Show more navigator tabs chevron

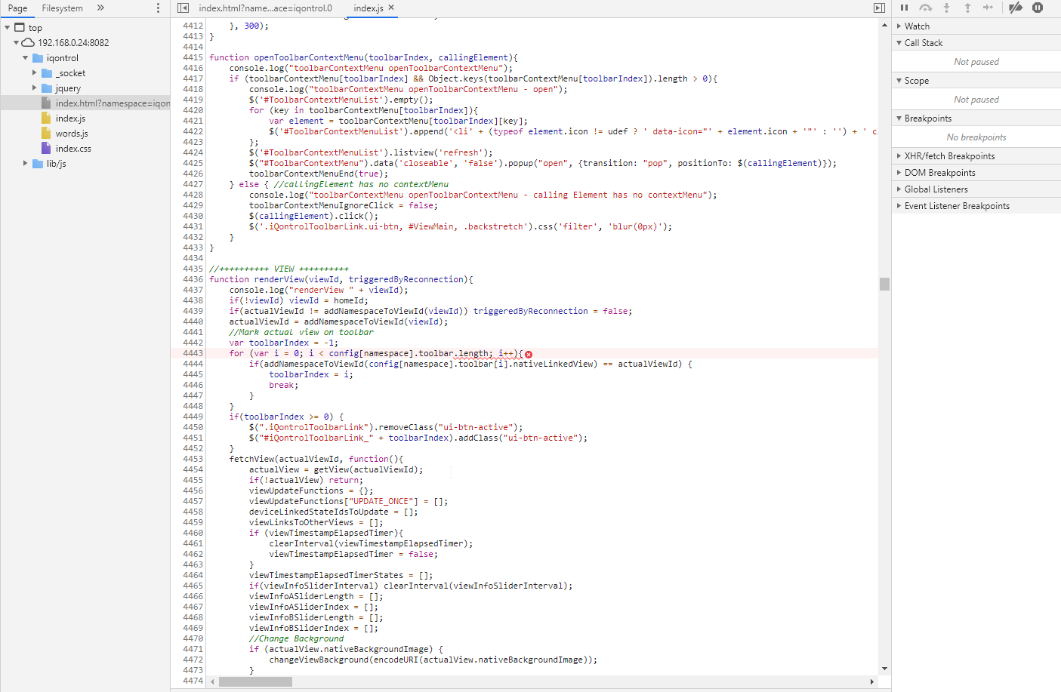100,8
